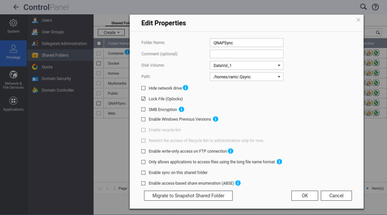The width and height of the screenshot is (387, 215).
Task: Click Migrate to Snapshot Shared Folder button
Action: tap(188, 196)
